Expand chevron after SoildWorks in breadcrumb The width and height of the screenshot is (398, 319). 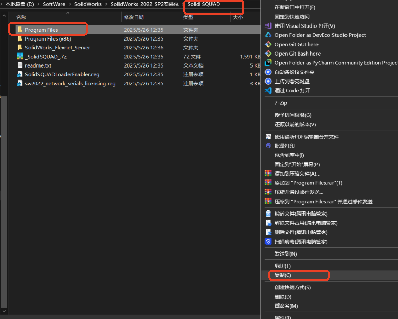coord(106,4)
